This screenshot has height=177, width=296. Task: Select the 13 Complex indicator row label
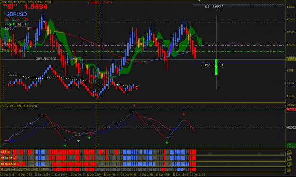9,158
